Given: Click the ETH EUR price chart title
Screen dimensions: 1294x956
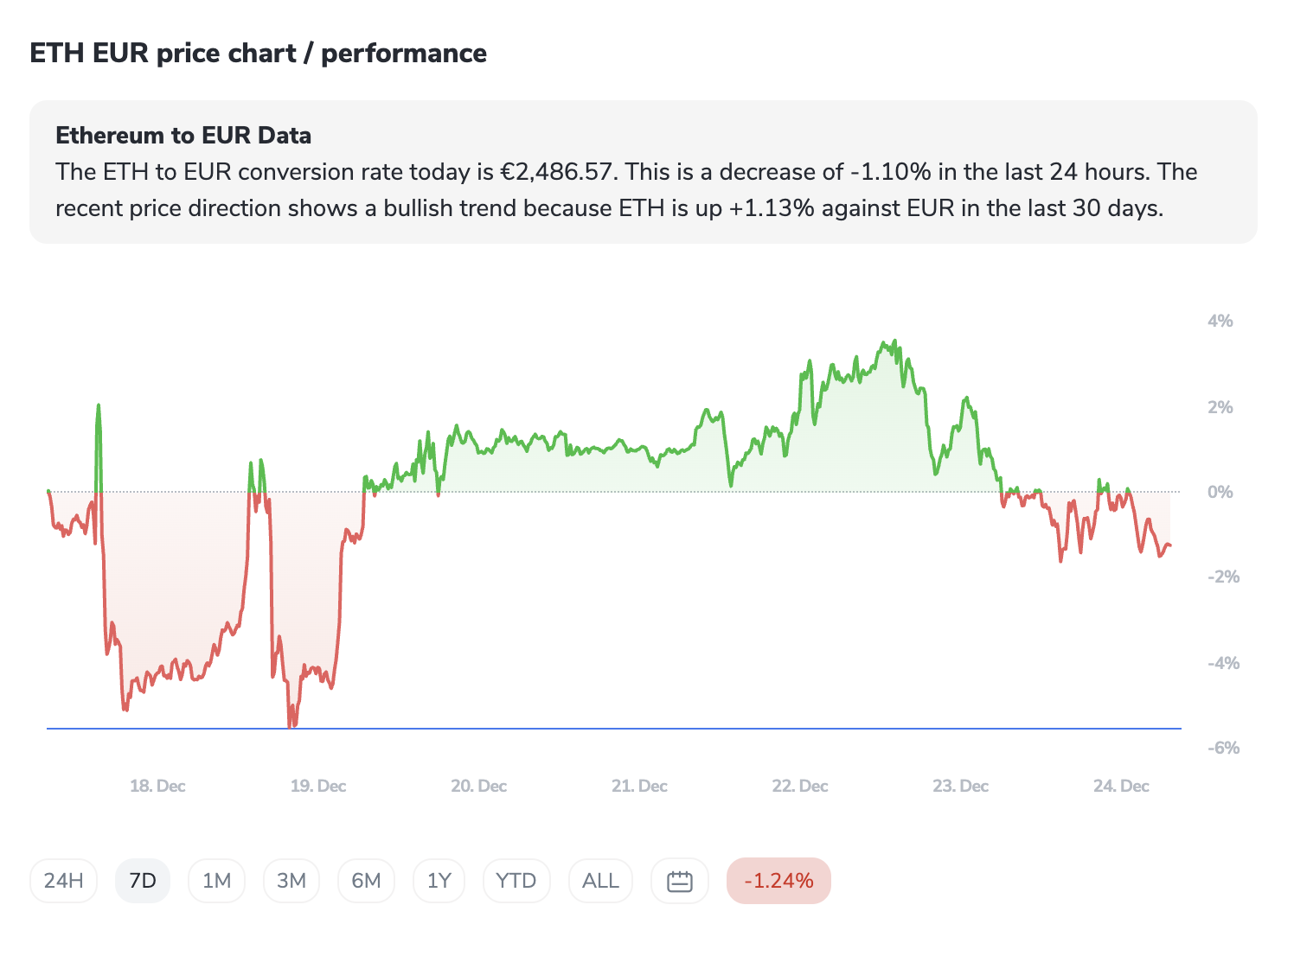Looking at the screenshot, I should click(x=258, y=54).
